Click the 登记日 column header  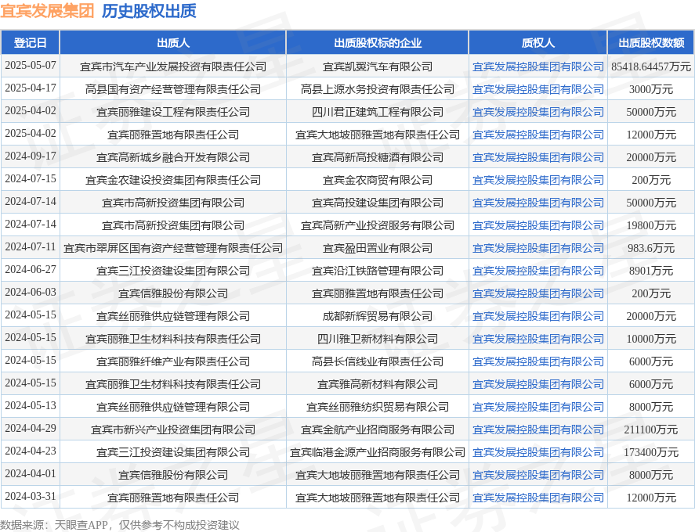pos(30,43)
